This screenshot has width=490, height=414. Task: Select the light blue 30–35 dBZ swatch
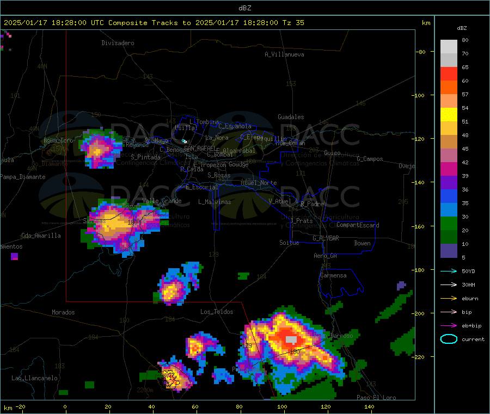point(449,210)
